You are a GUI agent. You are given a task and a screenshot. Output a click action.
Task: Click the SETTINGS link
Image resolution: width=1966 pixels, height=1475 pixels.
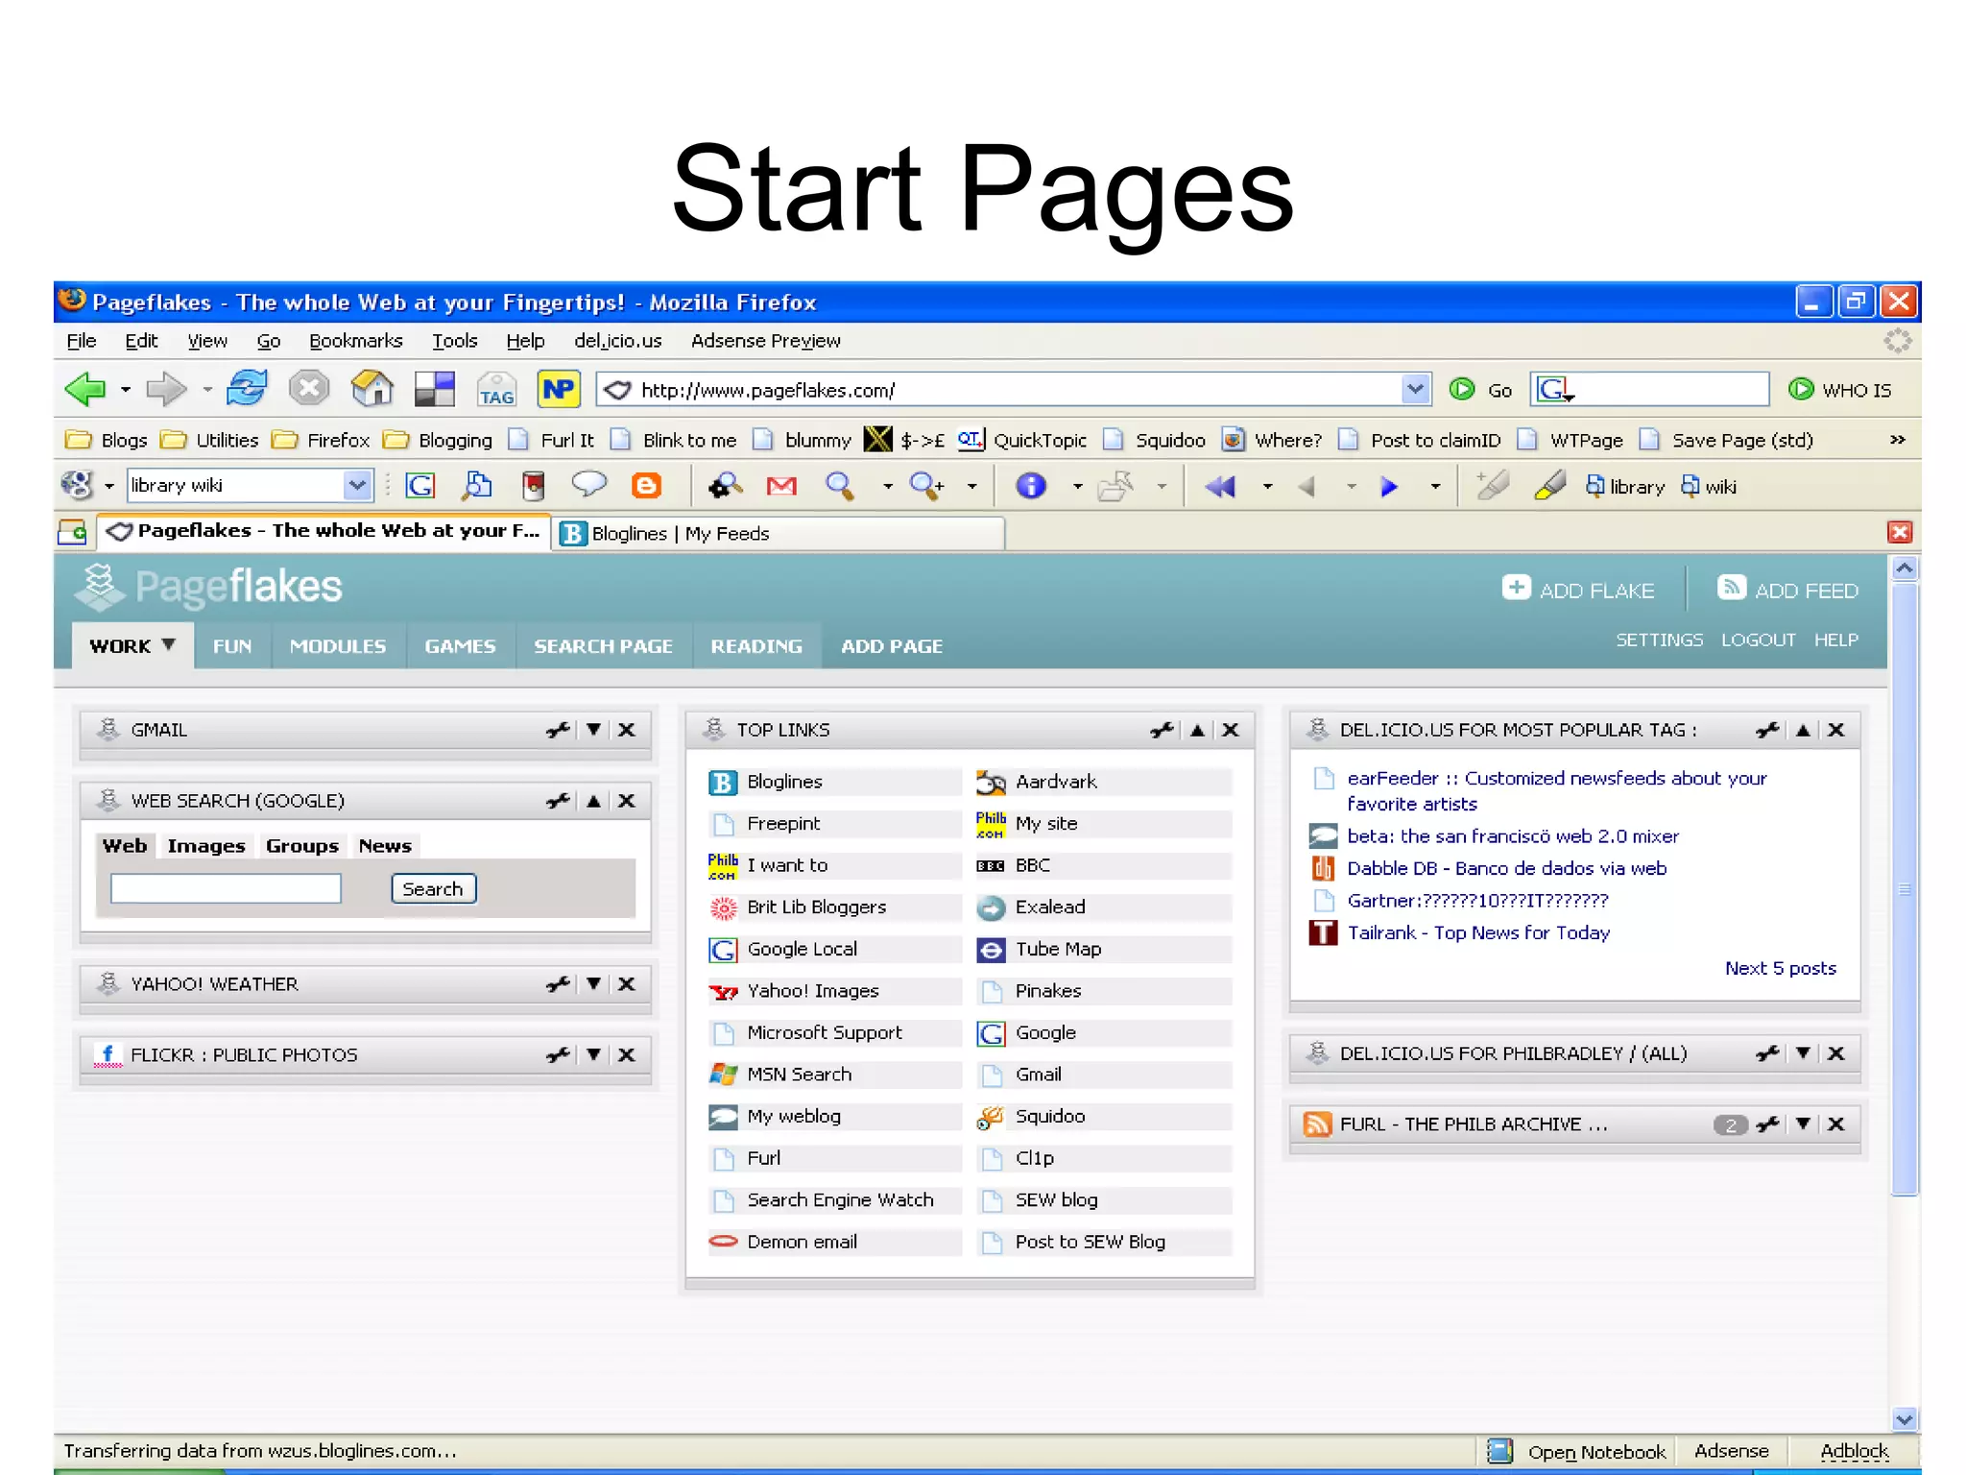coord(1659,641)
